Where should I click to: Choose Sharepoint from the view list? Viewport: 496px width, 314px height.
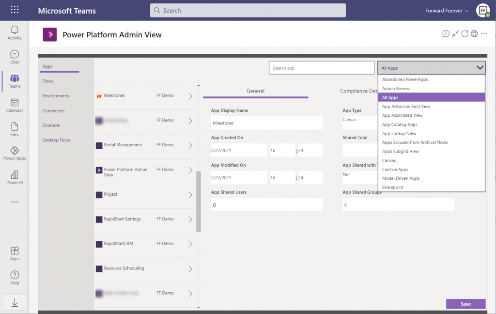(432, 187)
